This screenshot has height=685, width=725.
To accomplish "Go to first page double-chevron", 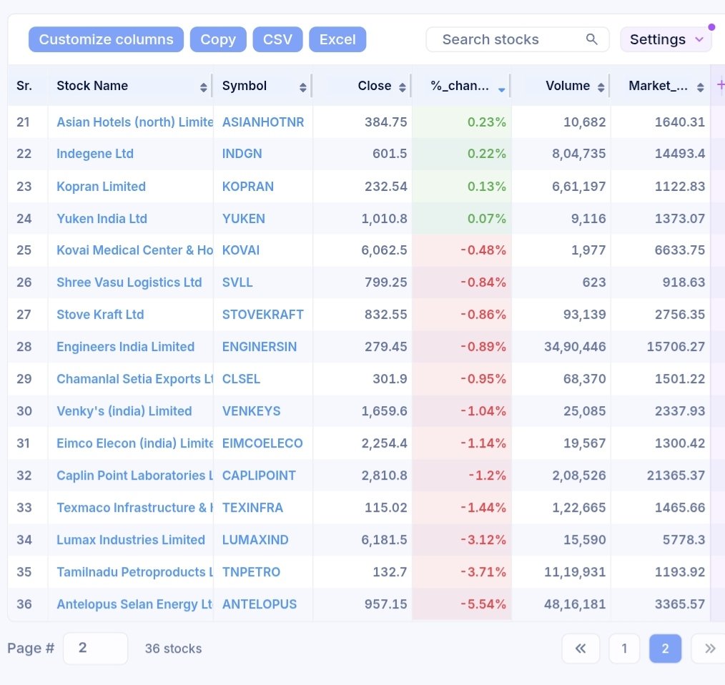I will [581, 649].
